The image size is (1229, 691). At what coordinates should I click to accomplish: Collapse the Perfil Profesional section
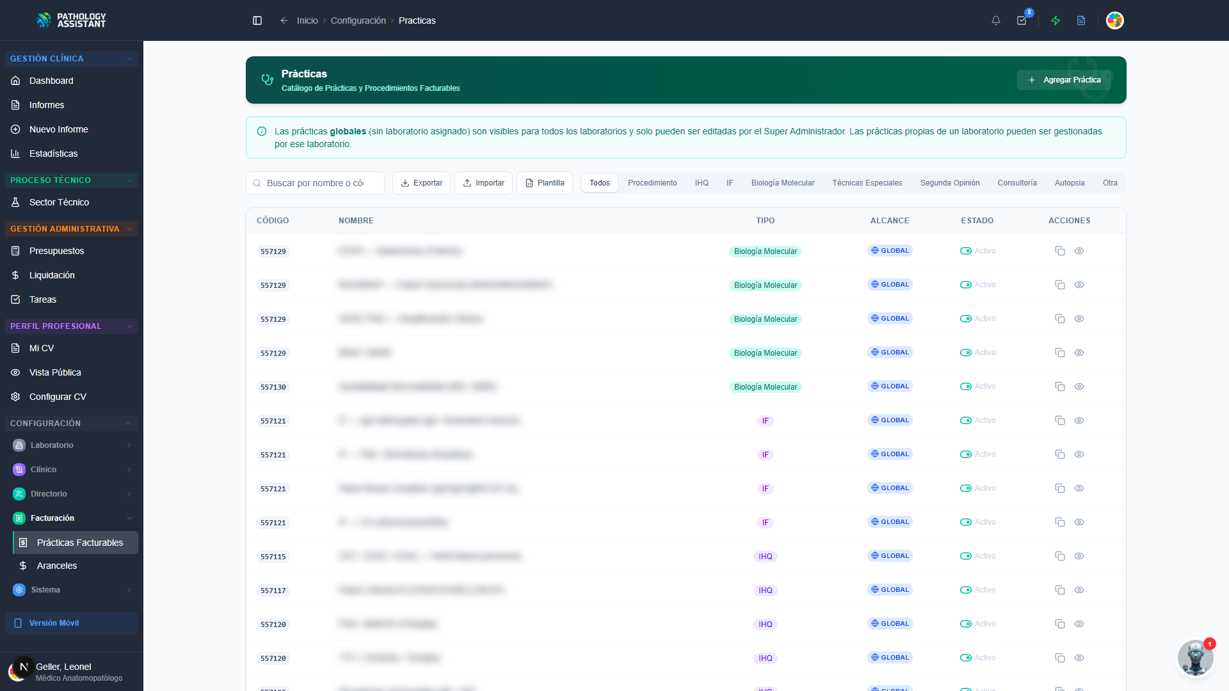click(x=72, y=326)
